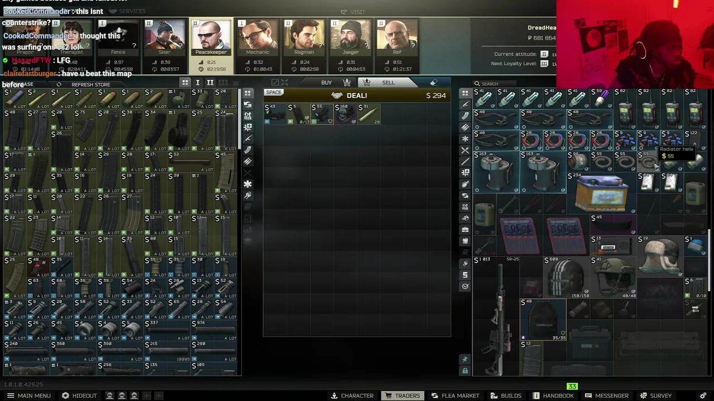Click REFRESH STORE button
The width and height of the screenshot is (714, 401).
click(x=90, y=85)
